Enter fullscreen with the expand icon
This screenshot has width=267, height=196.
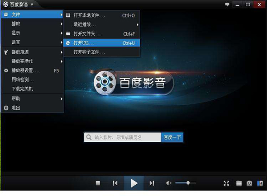pos(226,183)
